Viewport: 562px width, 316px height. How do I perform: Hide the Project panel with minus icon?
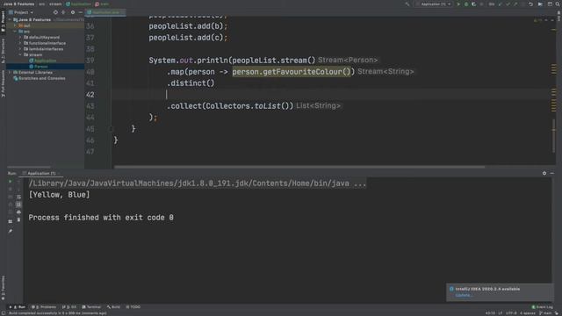[80, 12]
